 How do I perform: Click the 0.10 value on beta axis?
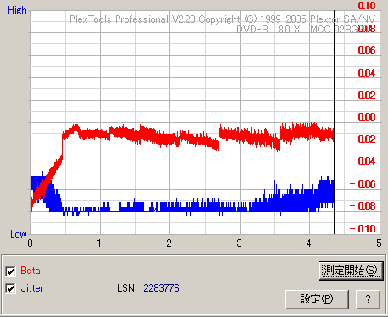(x=367, y=6)
